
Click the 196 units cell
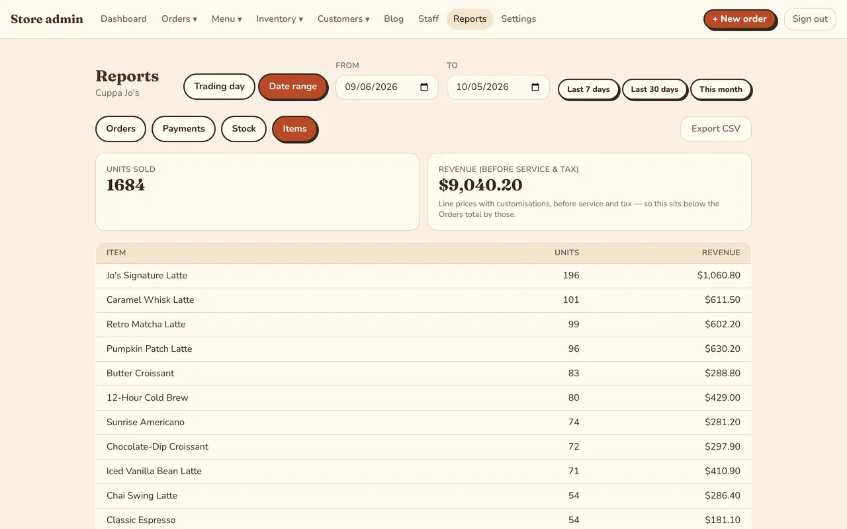pos(571,276)
